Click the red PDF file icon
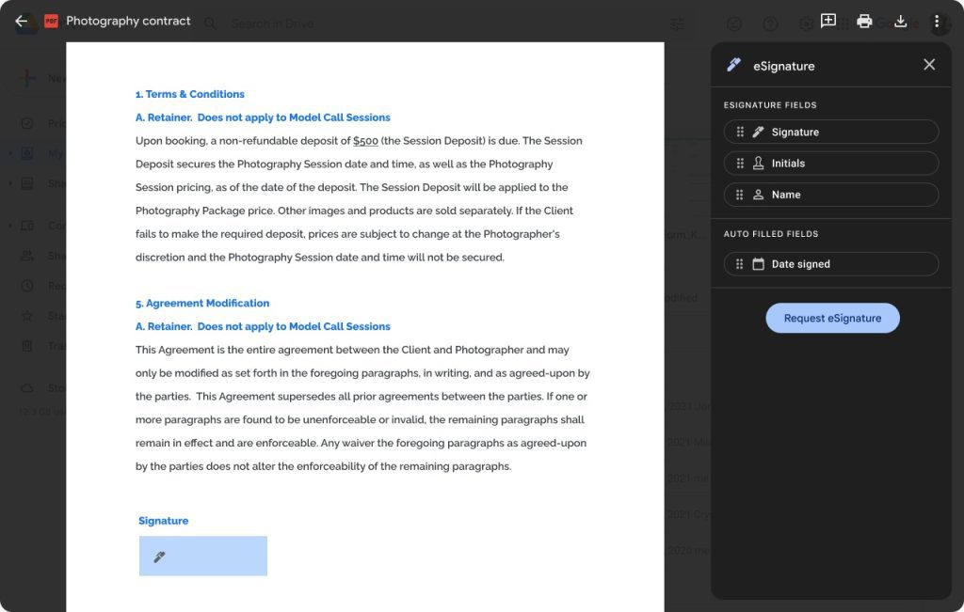Image resolution: width=964 pixels, height=612 pixels. pyautogui.click(x=53, y=20)
